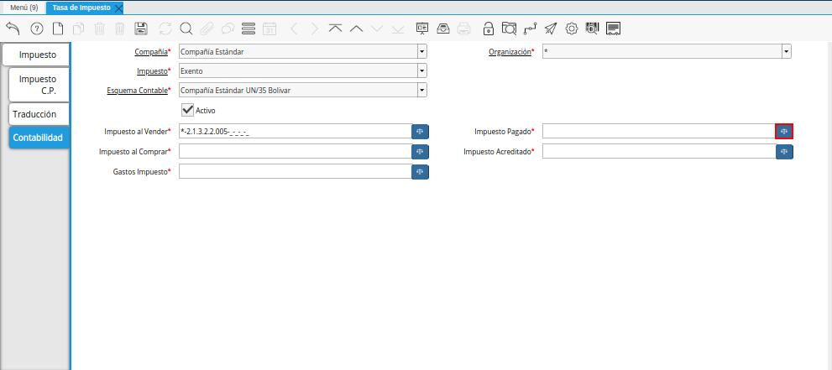Click the undo changes arrow icon

click(x=13, y=29)
